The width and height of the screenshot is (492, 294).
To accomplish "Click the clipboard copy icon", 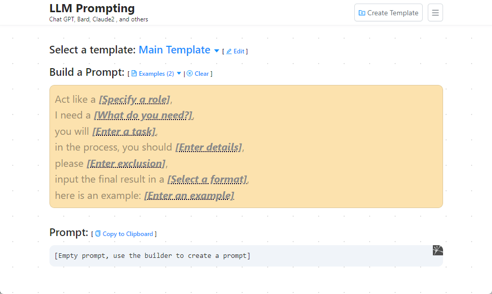I will pos(98,234).
